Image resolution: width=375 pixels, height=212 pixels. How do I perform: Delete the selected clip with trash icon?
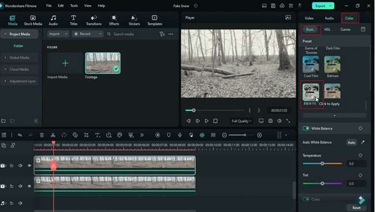[42, 135]
